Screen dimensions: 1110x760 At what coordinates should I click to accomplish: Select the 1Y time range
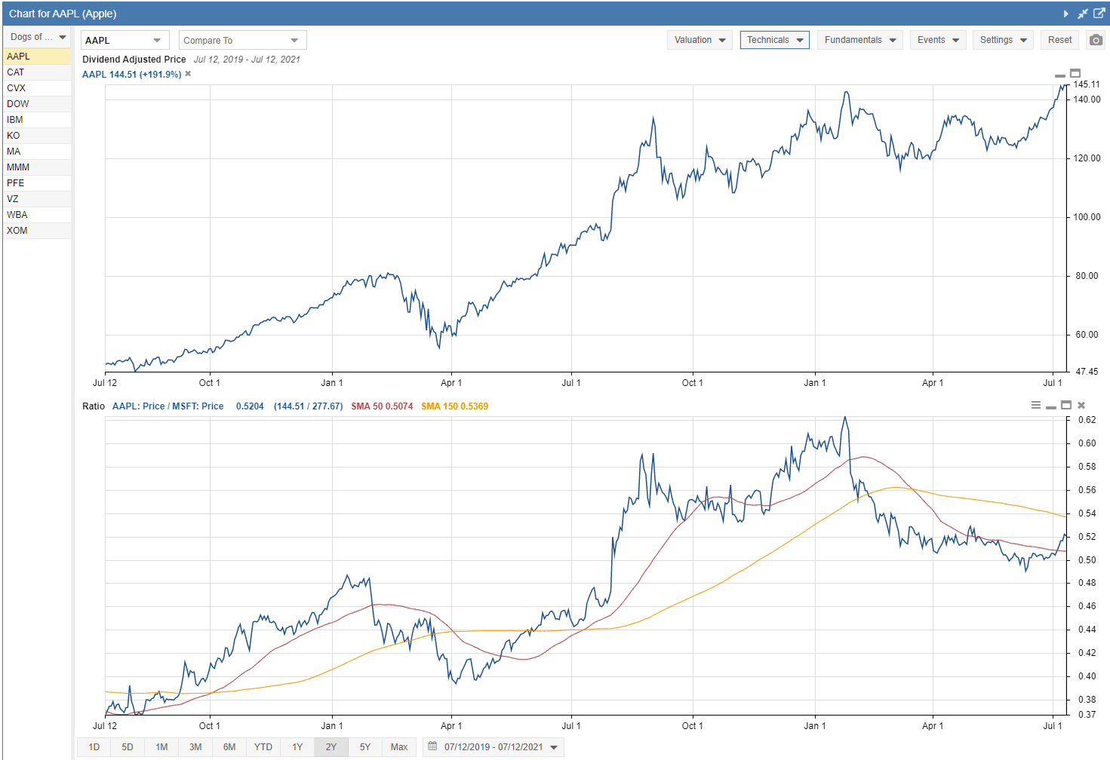(x=297, y=747)
